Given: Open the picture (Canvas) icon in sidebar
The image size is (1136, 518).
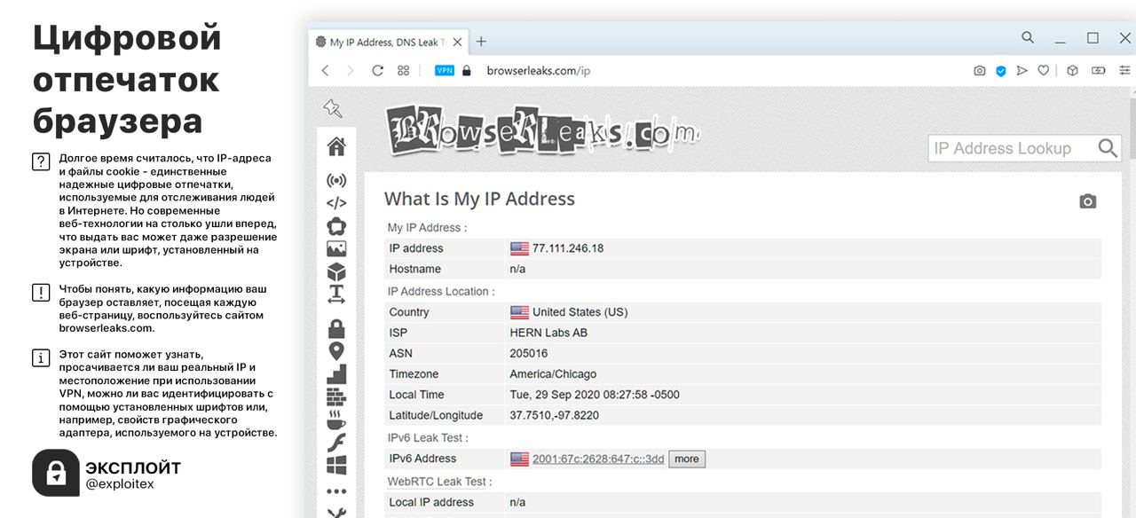Looking at the screenshot, I should tap(336, 249).
